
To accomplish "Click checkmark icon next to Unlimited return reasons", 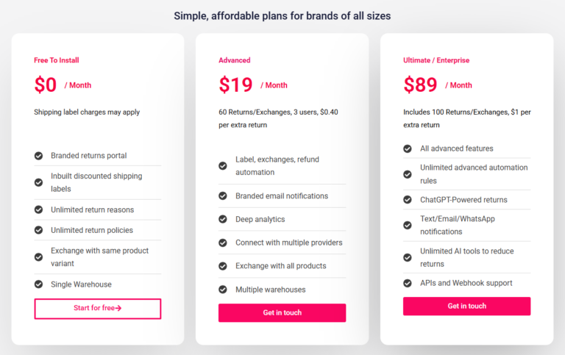I will coord(38,209).
